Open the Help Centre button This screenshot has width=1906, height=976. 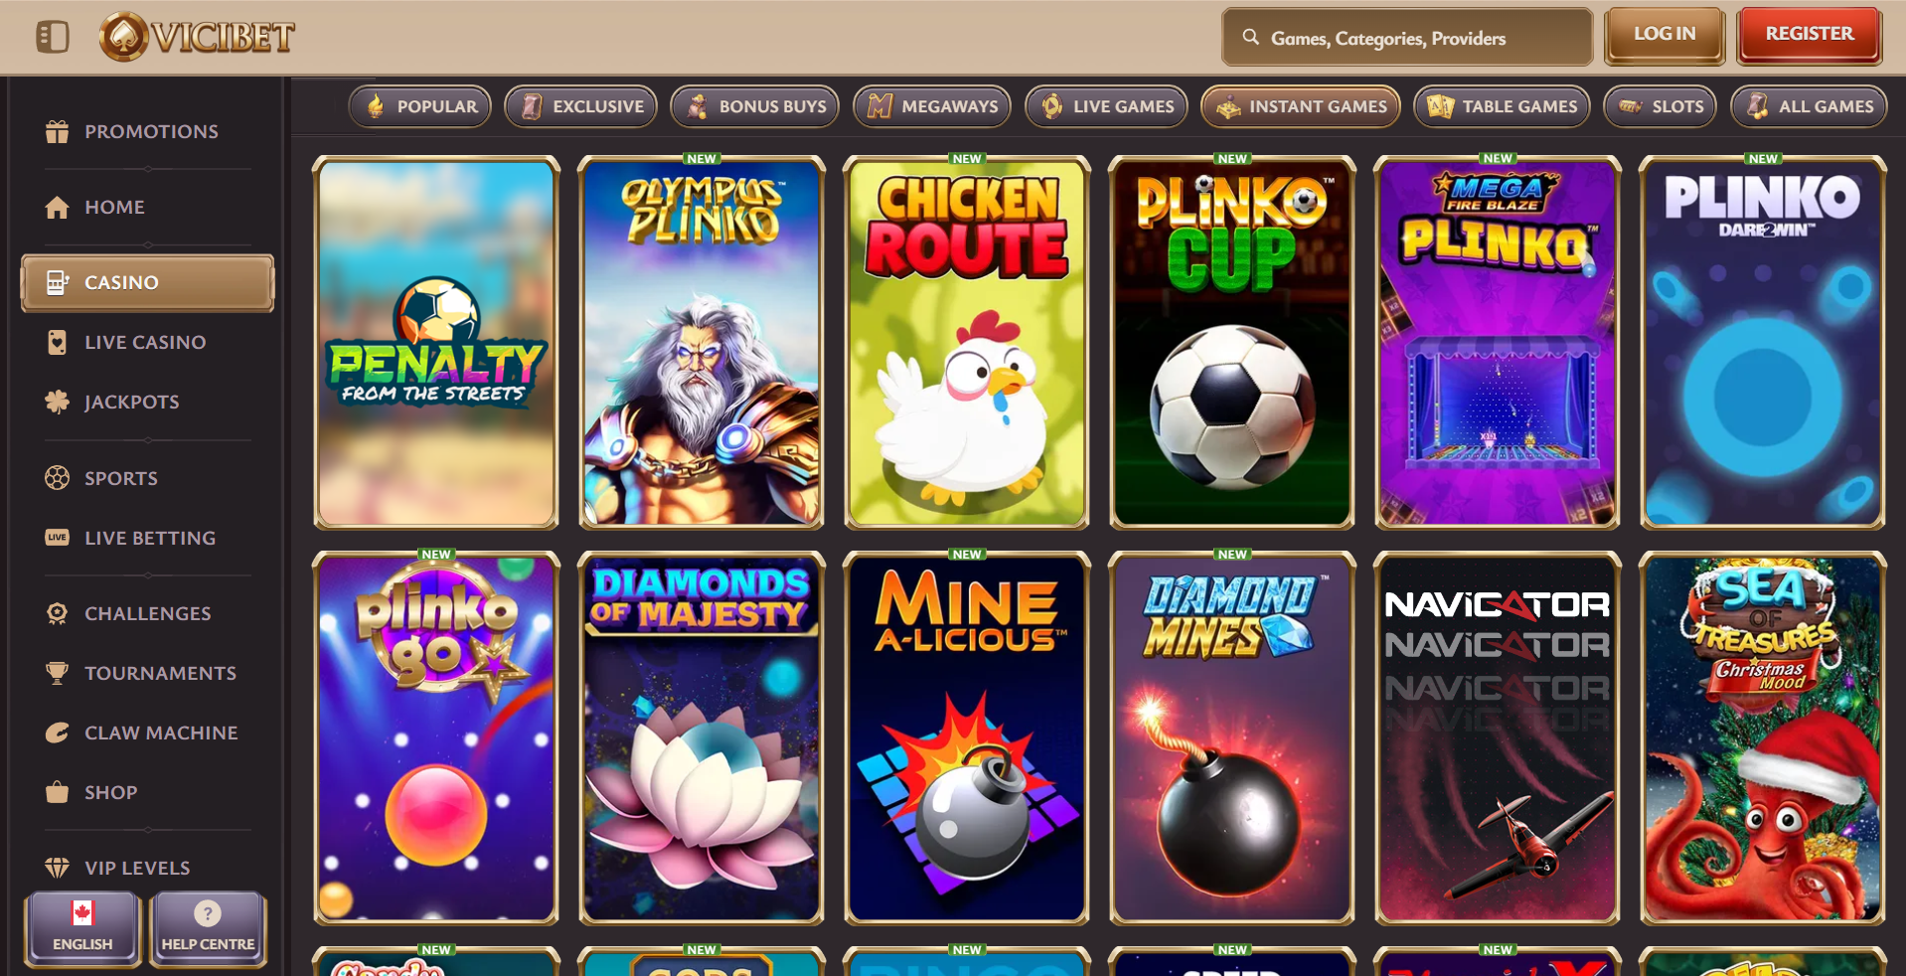(x=208, y=928)
